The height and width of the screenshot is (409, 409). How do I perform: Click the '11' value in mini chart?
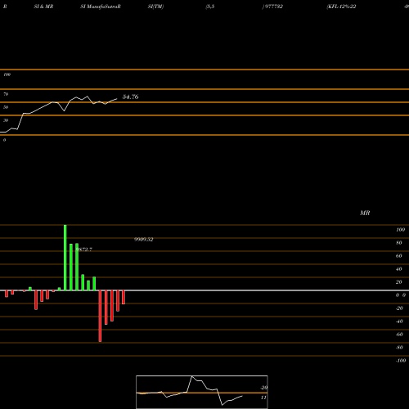263,398
